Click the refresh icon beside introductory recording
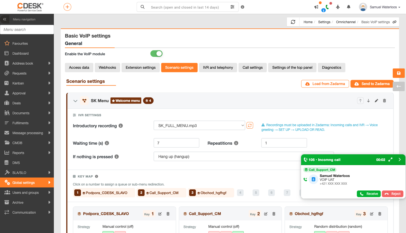This screenshot has width=406, height=233. 250,125
